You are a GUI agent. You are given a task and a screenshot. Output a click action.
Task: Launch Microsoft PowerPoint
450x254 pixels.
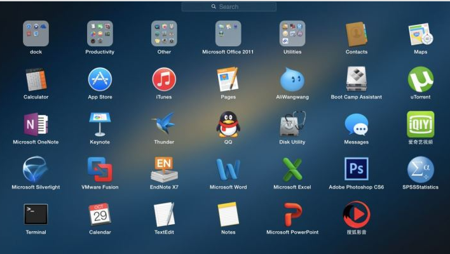(x=292, y=215)
